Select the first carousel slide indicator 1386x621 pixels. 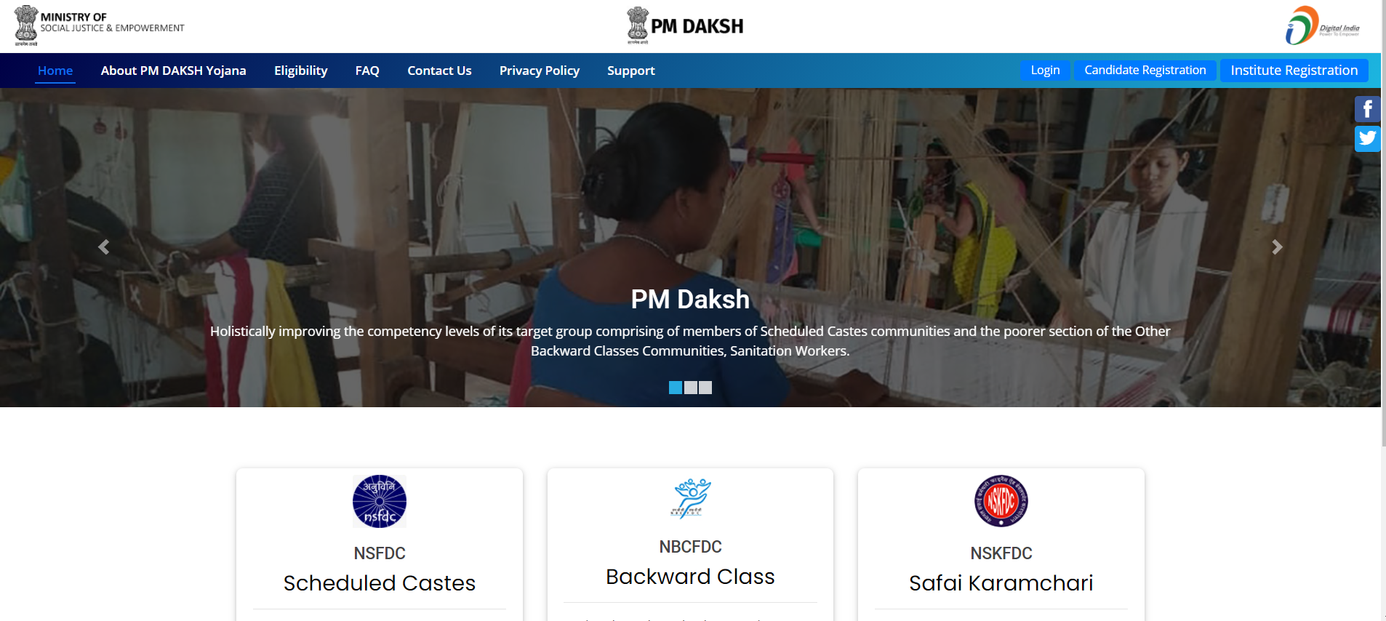[676, 388]
